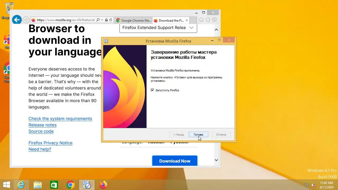Image resolution: width=338 pixels, height=190 pixels.
Task: Open the Need help? link
Action: [x=40, y=149]
